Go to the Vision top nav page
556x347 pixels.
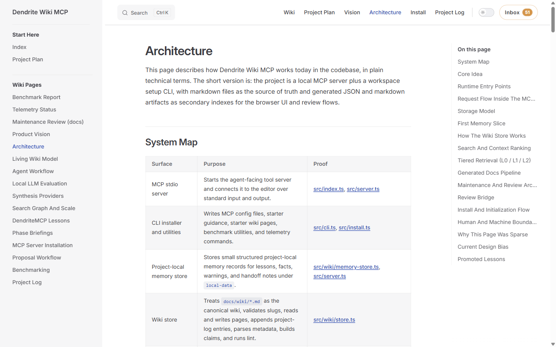(352, 12)
